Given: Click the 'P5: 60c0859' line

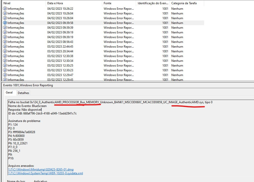Looking at the screenshot, I should 16,139.
